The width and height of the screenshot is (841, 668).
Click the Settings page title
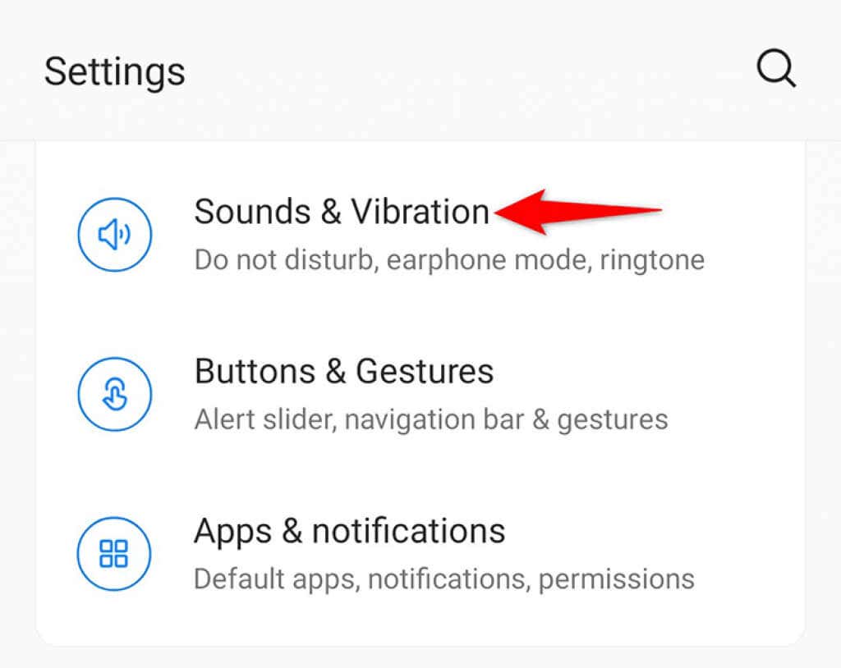pos(115,72)
